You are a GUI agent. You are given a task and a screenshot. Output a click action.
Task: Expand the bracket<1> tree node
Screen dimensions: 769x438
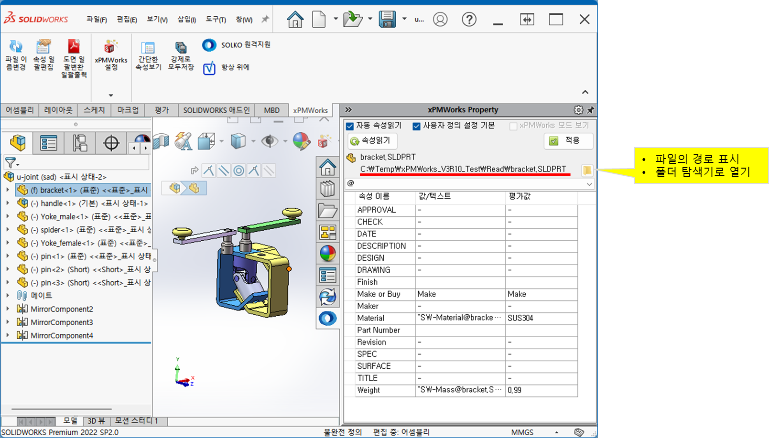pos(8,190)
